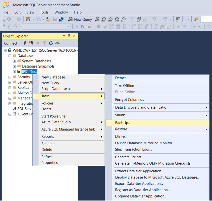This screenshot has height=201, width=212.
Task: Open the Tools menu
Action: [x=44, y=12]
